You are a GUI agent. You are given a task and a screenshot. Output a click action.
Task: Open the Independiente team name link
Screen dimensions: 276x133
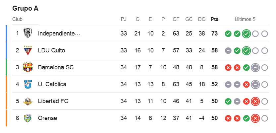click(59, 33)
